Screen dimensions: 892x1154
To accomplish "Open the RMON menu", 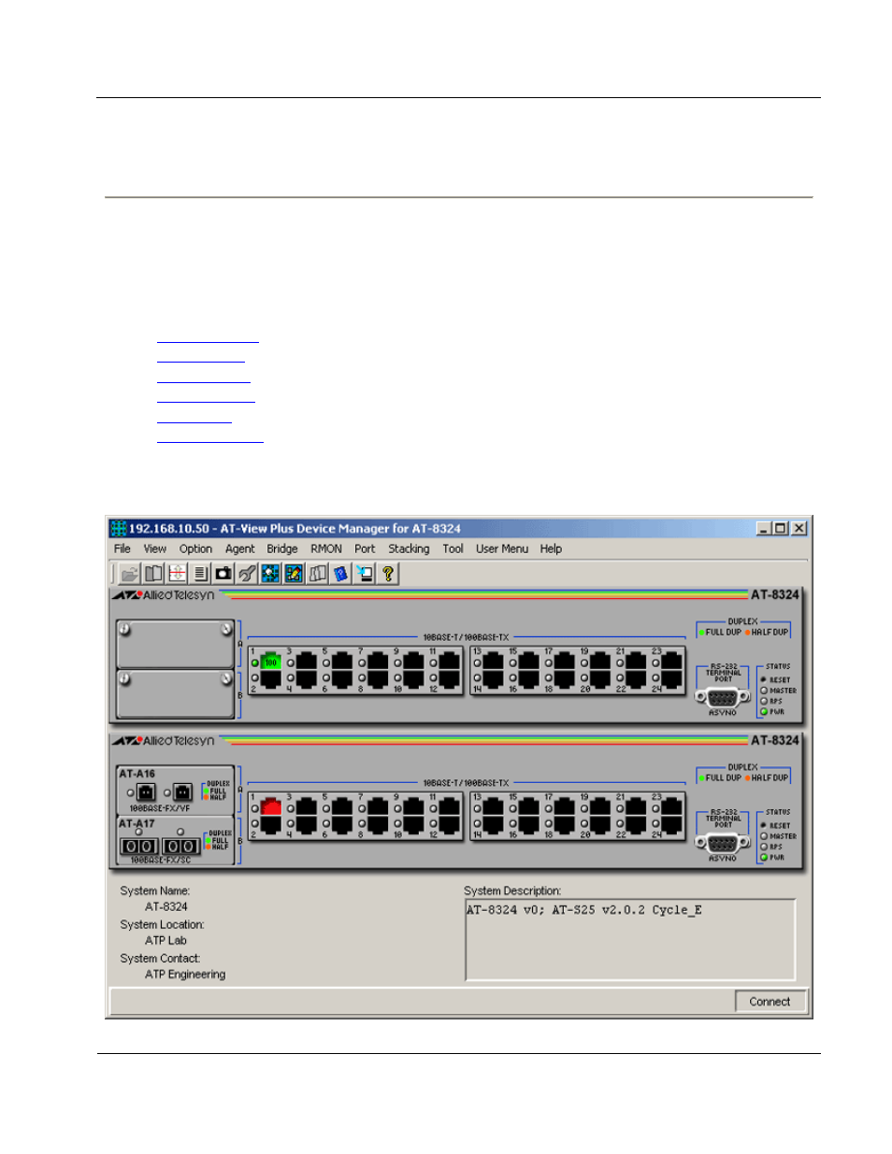I will pos(326,549).
